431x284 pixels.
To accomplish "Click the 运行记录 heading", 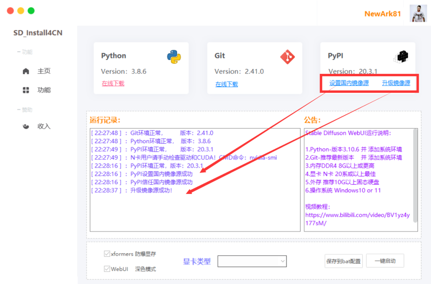I will [105, 120].
